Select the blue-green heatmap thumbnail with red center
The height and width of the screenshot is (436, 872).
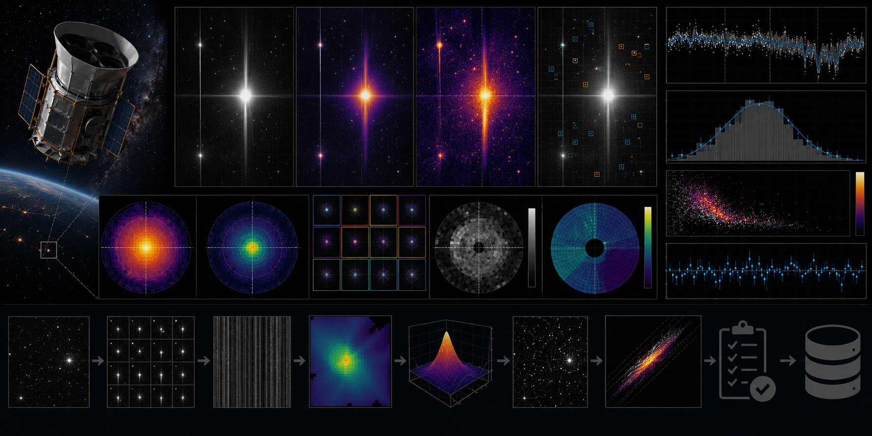click(350, 362)
